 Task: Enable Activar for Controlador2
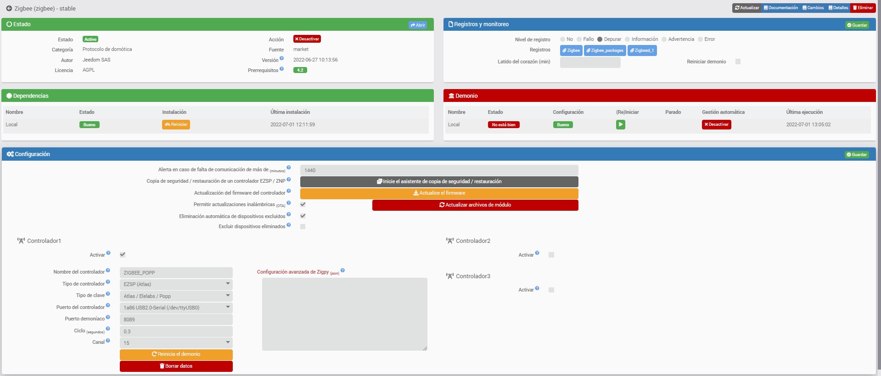(551, 255)
